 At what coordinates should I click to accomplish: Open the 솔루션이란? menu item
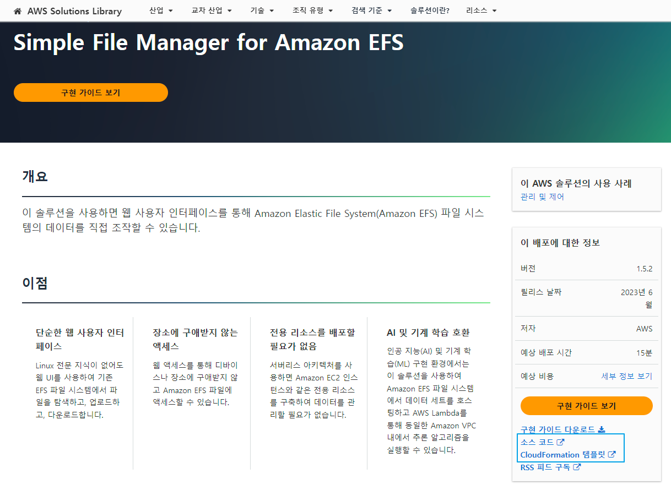[430, 10]
